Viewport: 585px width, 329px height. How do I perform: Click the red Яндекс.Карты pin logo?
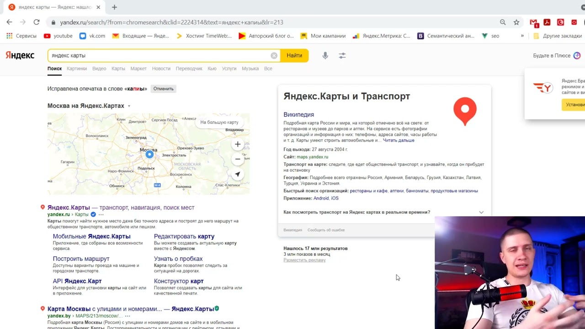pyautogui.click(x=465, y=111)
